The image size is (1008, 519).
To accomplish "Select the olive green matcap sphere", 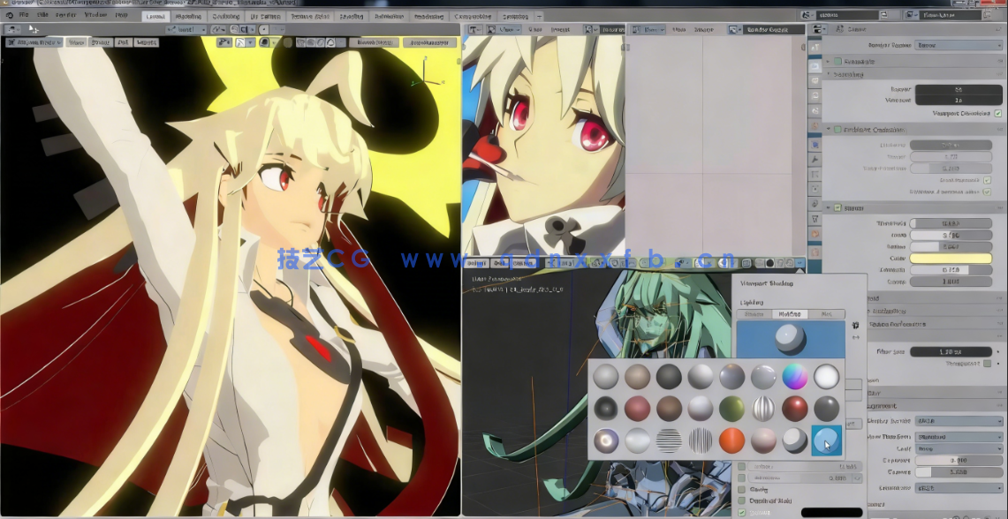I will [x=732, y=409].
